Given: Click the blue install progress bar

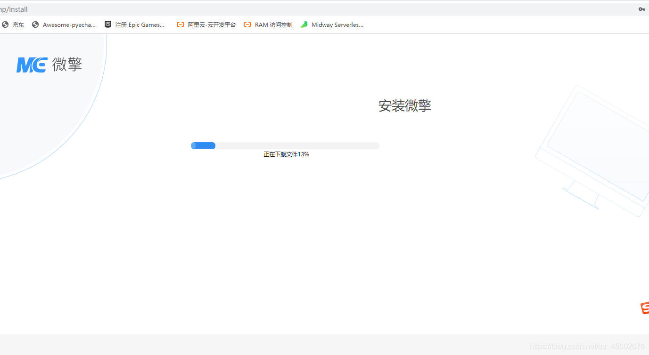Looking at the screenshot, I should tap(285, 146).
